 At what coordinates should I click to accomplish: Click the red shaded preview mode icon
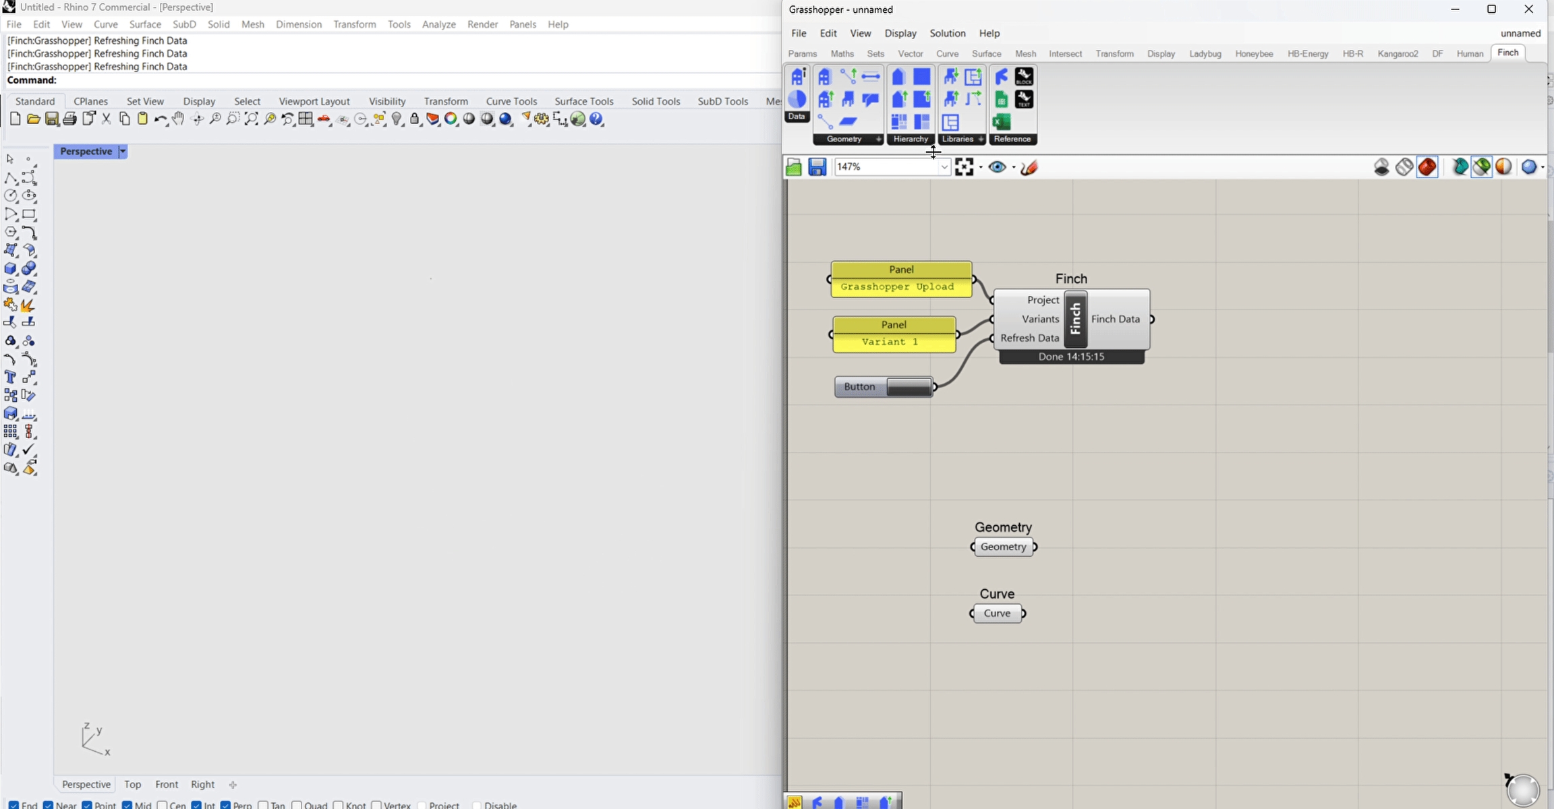pos(1427,167)
